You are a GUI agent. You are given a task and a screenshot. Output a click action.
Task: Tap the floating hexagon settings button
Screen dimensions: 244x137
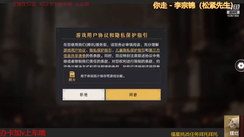coord(240,66)
